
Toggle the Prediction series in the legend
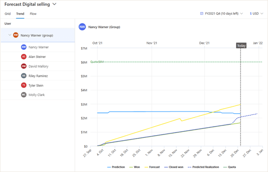click(x=116, y=167)
